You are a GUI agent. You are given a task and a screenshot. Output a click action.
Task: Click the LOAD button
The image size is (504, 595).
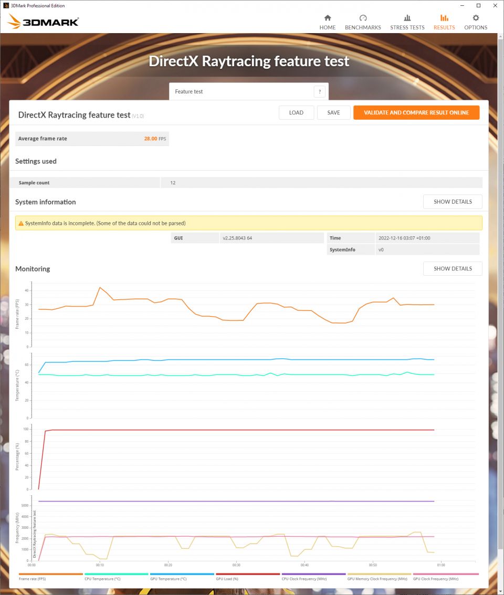[x=296, y=112]
